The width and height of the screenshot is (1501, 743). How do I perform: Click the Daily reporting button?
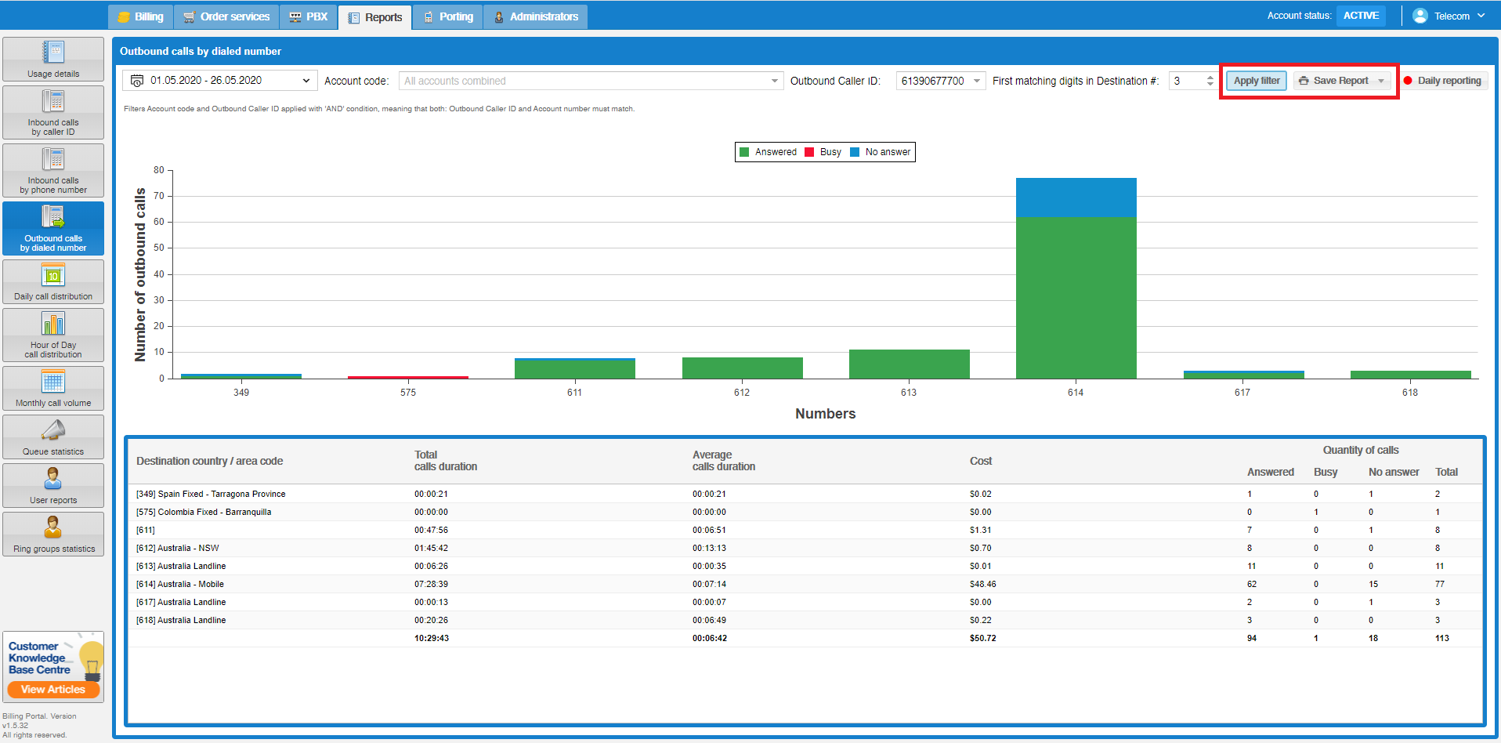1443,81
